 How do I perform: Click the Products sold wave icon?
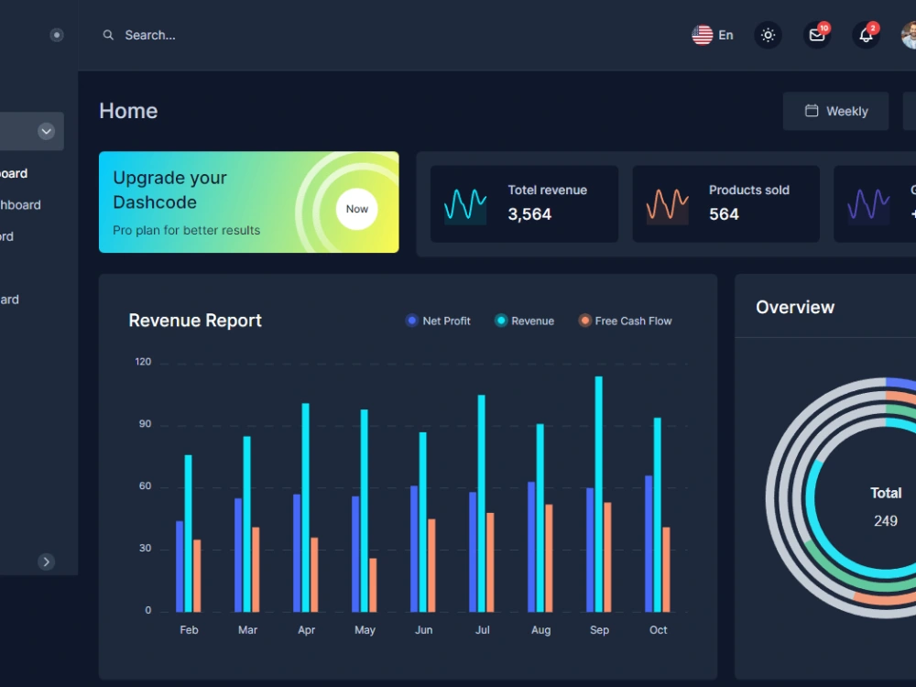(x=667, y=204)
